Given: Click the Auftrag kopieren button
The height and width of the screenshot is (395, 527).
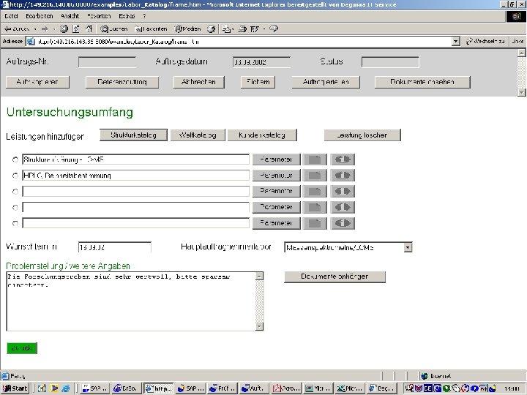Looking at the screenshot, I should 37,82.
